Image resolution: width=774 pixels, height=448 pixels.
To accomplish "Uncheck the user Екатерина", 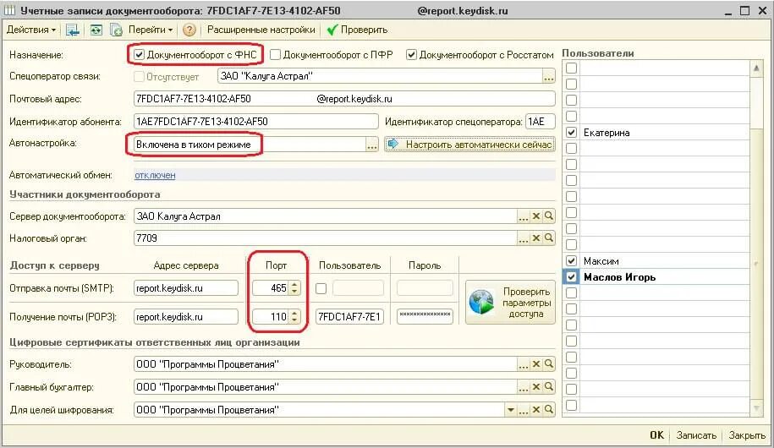I will 571,132.
